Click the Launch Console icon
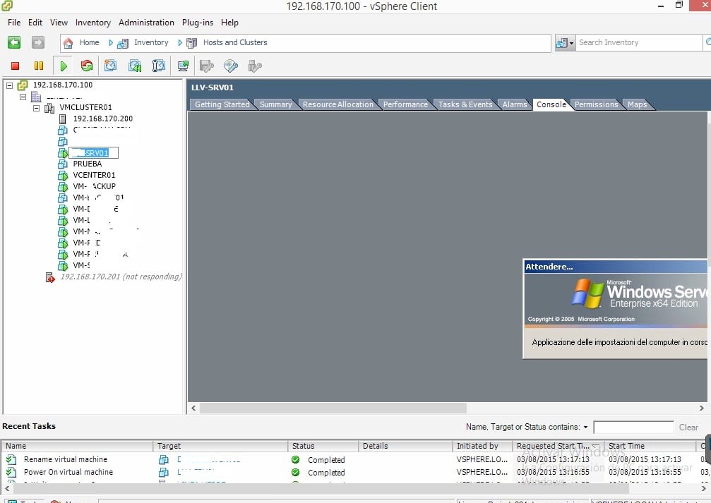The height and width of the screenshot is (503, 711). (x=183, y=66)
